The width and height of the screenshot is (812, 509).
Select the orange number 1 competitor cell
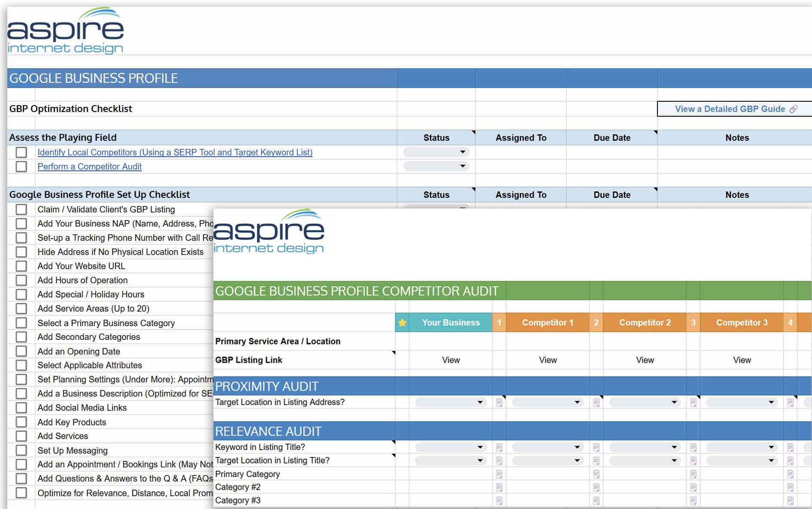click(499, 323)
